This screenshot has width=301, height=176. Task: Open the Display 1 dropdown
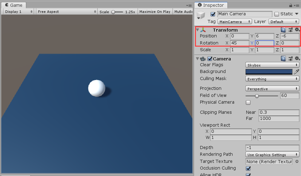[18, 12]
